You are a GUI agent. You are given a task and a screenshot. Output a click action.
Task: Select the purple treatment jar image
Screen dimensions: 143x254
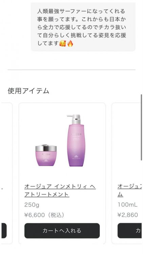click(46, 155)
